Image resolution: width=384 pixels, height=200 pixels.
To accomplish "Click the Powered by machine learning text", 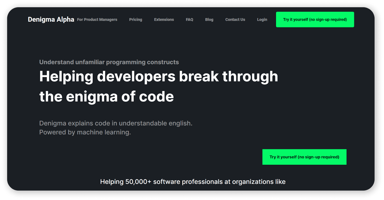I will pyautogui.click(x=85, y=132).
